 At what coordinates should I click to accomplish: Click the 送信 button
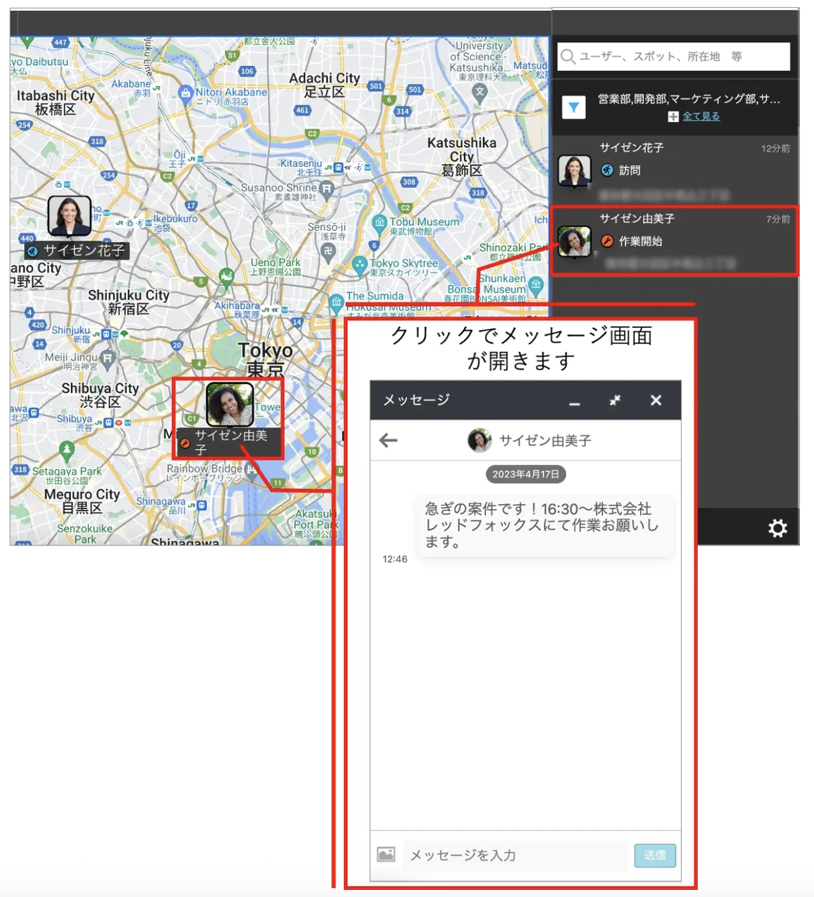(x=655, y=855)
